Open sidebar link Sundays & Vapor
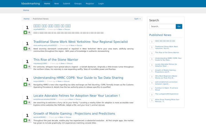The image size is (206, 128). pyautogui.click(x=167, y=89)
